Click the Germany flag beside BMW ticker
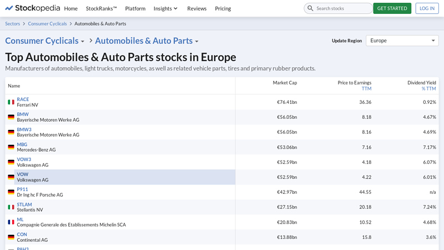This screenshot has height=250, width=444. click(11, 117)
